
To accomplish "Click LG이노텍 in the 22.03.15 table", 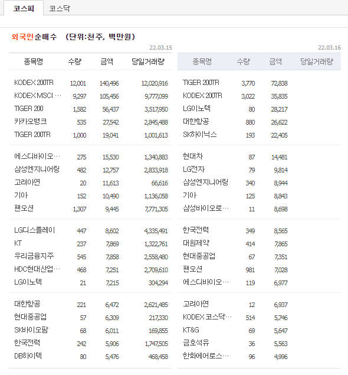I will pyautogui.click(x=28, y=282).
